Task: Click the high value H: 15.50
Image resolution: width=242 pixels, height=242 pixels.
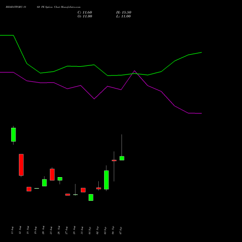Action: [x=123, y=13]
